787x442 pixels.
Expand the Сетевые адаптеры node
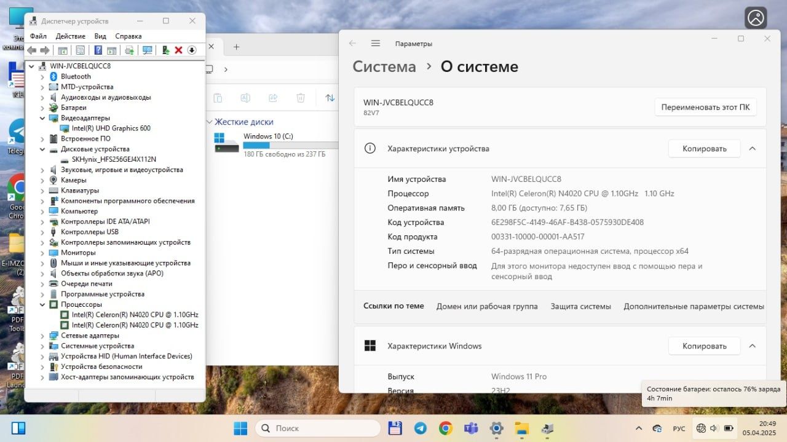pyautogui.click(x=42, y=336)
